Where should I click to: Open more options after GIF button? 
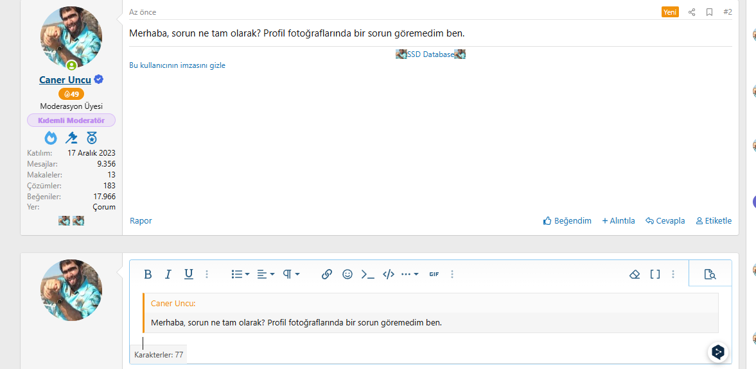pyautogui.click(x=452, y=274)
